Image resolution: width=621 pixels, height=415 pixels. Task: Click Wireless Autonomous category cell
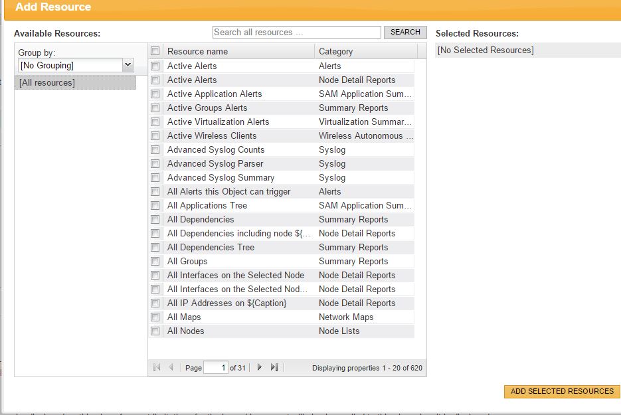tap(366, 136)
